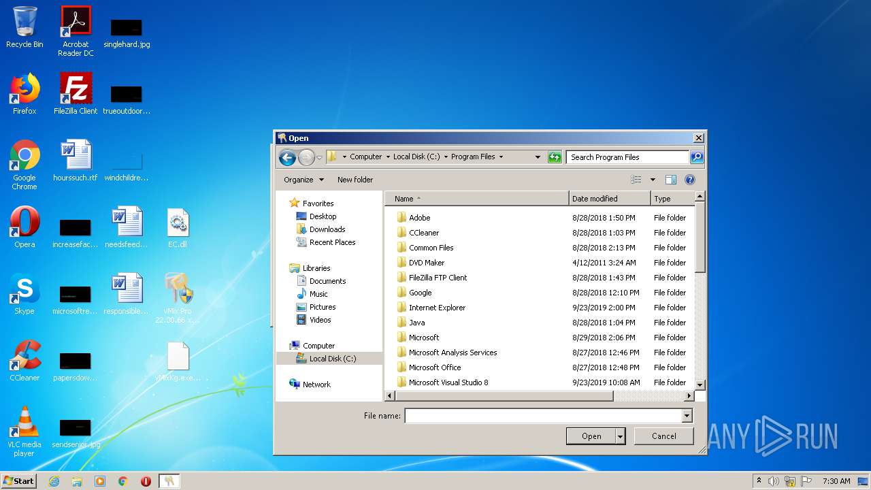Viewport: 871px width, 490px height.
Task: Expand the File name history dropdown
Action: point(687,416)
